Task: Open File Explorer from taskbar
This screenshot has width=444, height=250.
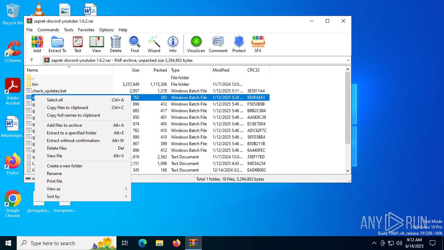Action: coord(160,243)
